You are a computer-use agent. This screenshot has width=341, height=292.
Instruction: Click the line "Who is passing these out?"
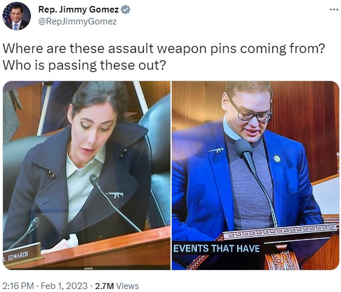point(84,66)
